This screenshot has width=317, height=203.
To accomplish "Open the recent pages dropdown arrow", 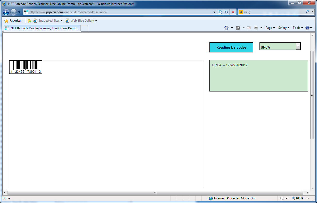I will (19, 12).
